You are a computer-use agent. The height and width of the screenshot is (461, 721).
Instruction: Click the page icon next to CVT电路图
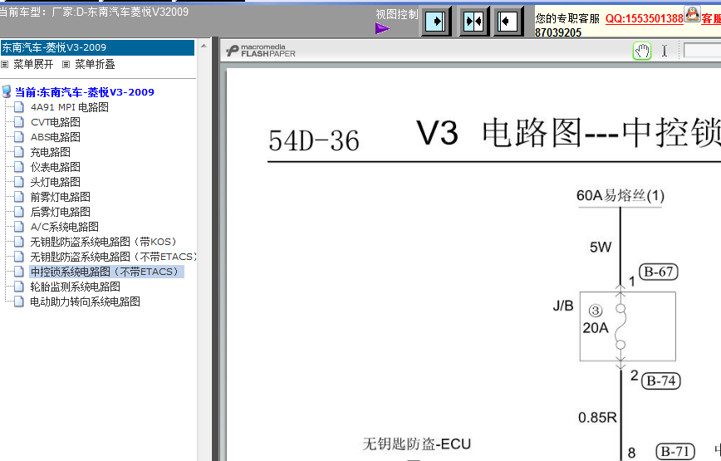pos(19,122)
